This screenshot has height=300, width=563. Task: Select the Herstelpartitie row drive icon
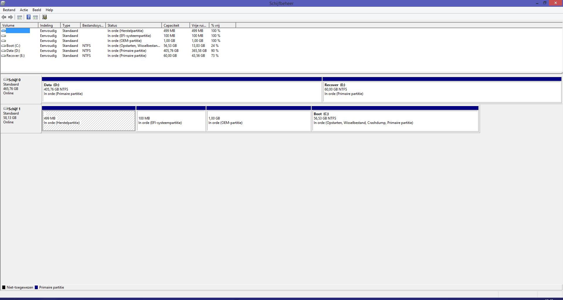[x=4, y=31]
